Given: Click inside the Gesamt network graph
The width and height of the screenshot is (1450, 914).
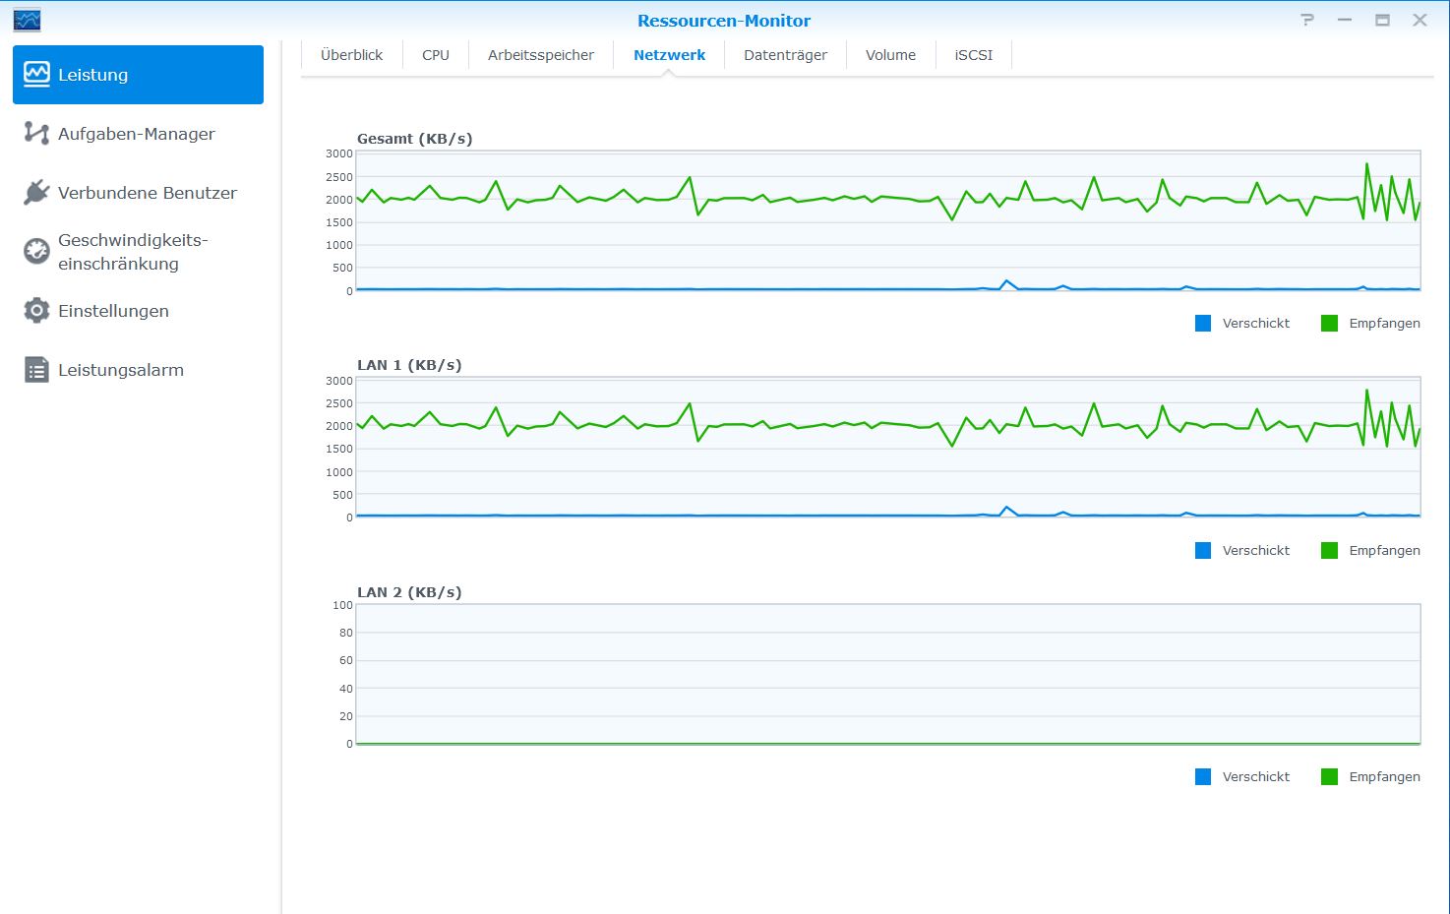Looking at the screenshot, I should pyautogui.click(x=888, y=221).
